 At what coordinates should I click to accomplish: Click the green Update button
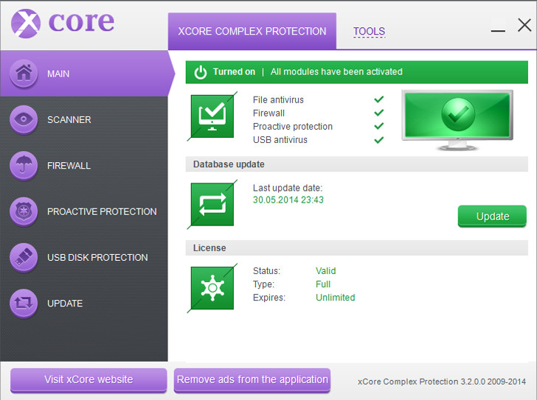492,216
